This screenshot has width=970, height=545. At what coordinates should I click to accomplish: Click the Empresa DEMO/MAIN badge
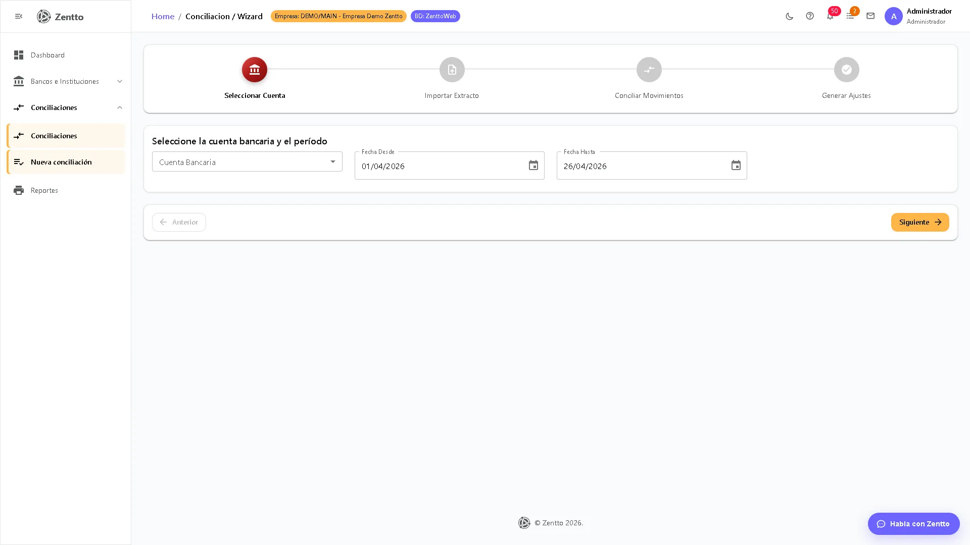coord(338,16)
